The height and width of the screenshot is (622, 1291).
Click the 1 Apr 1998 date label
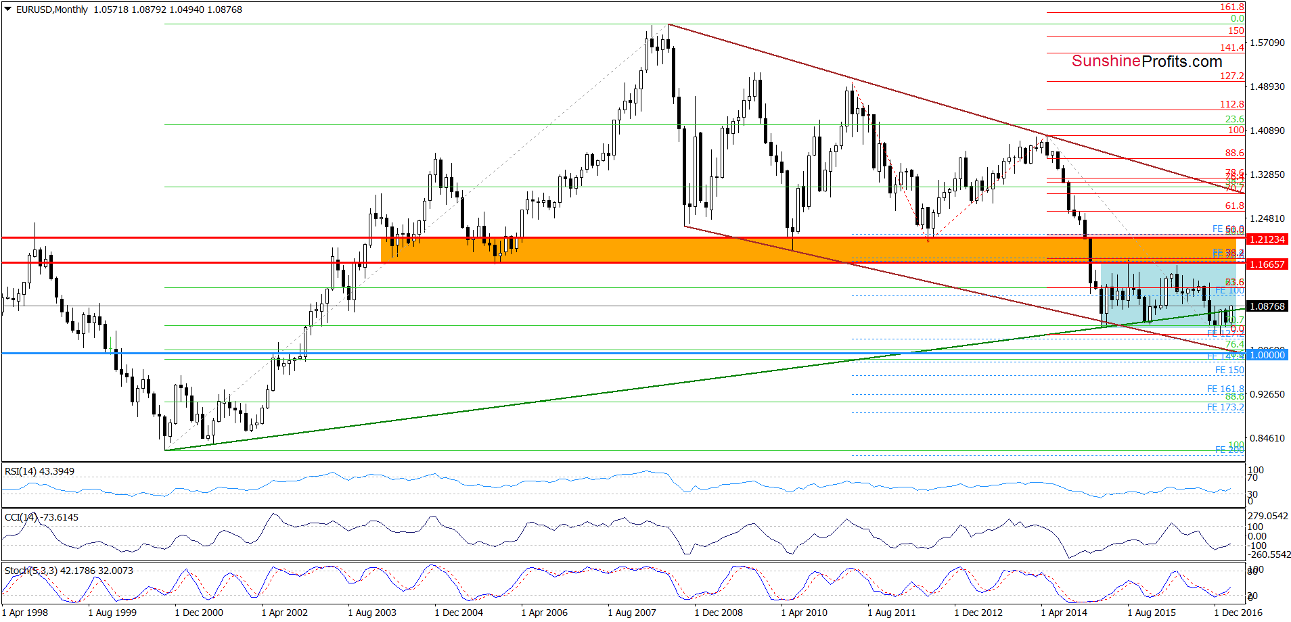click(x=25, y=613)
